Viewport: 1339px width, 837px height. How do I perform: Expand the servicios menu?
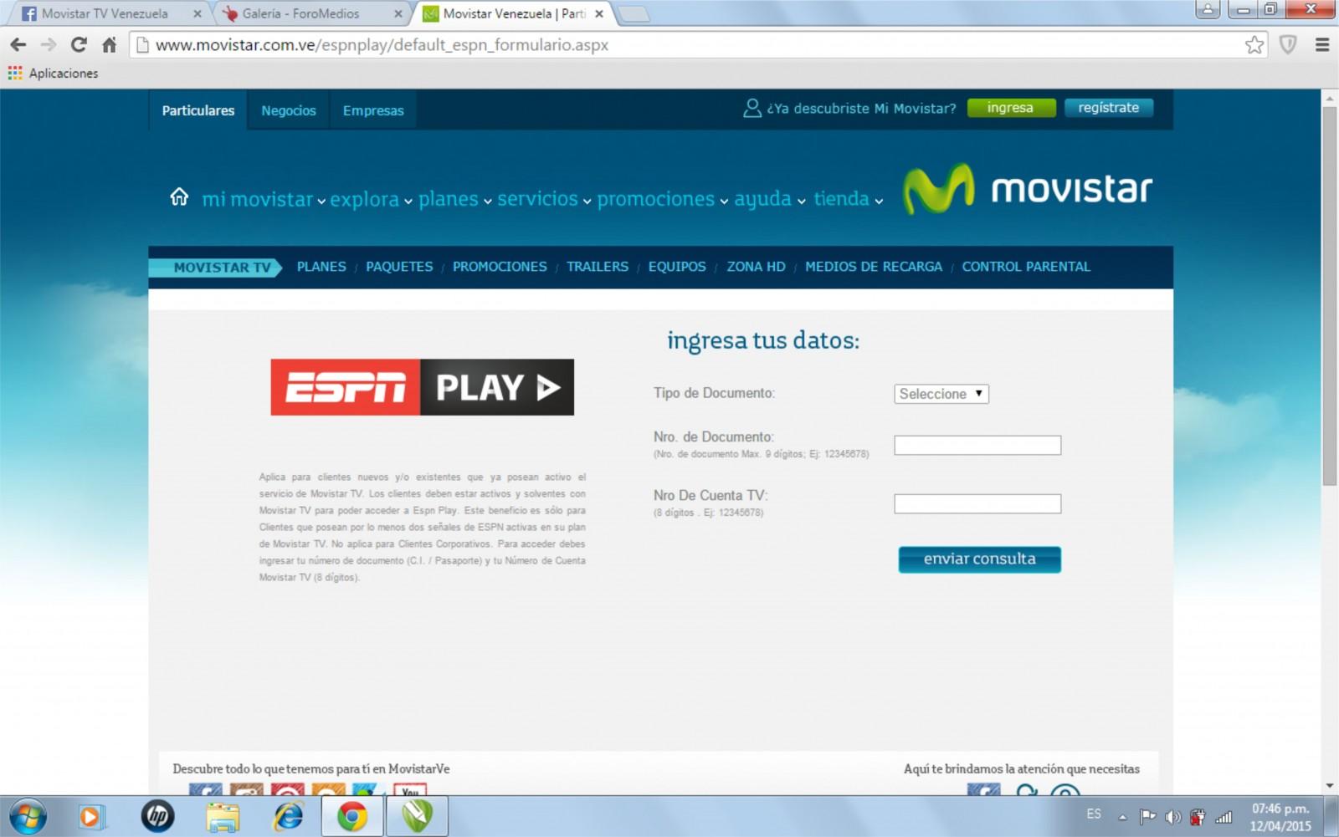544,199
